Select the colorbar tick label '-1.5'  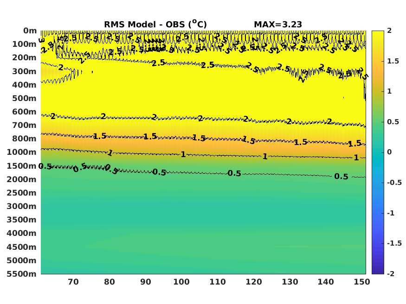(394, 243)
